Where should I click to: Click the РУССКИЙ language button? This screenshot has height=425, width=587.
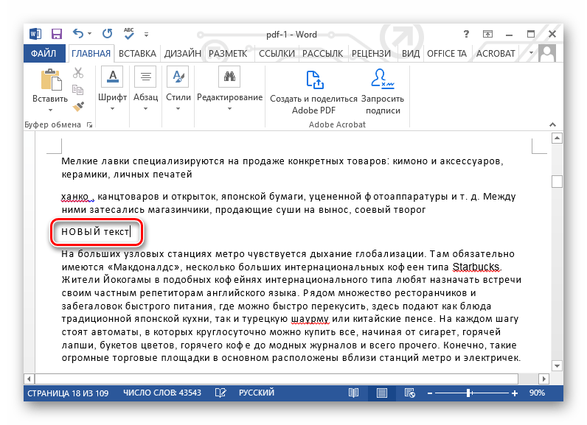click(256, 393)
